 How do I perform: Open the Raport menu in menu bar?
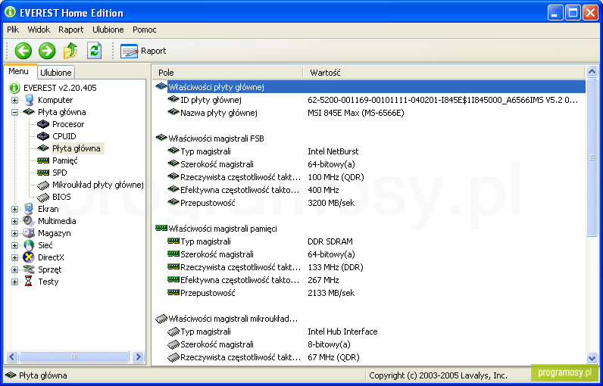[x=70, y=30]
